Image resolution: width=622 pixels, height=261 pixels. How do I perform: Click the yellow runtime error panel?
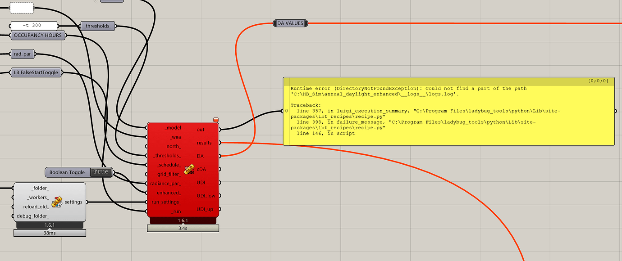(x=448, y=110)
